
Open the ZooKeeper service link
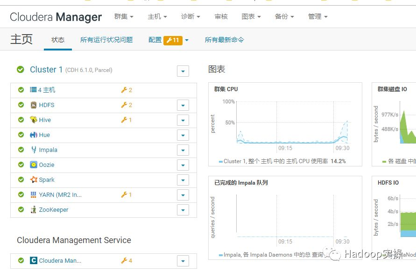point(54,209)
